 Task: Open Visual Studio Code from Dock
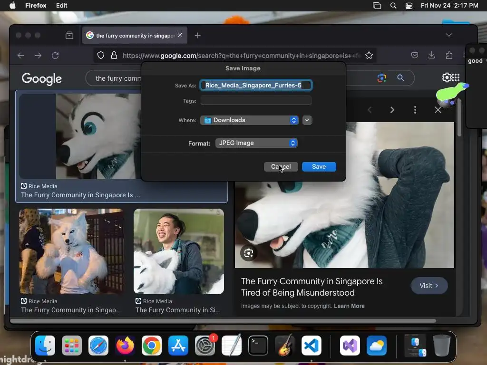point(312,346)
